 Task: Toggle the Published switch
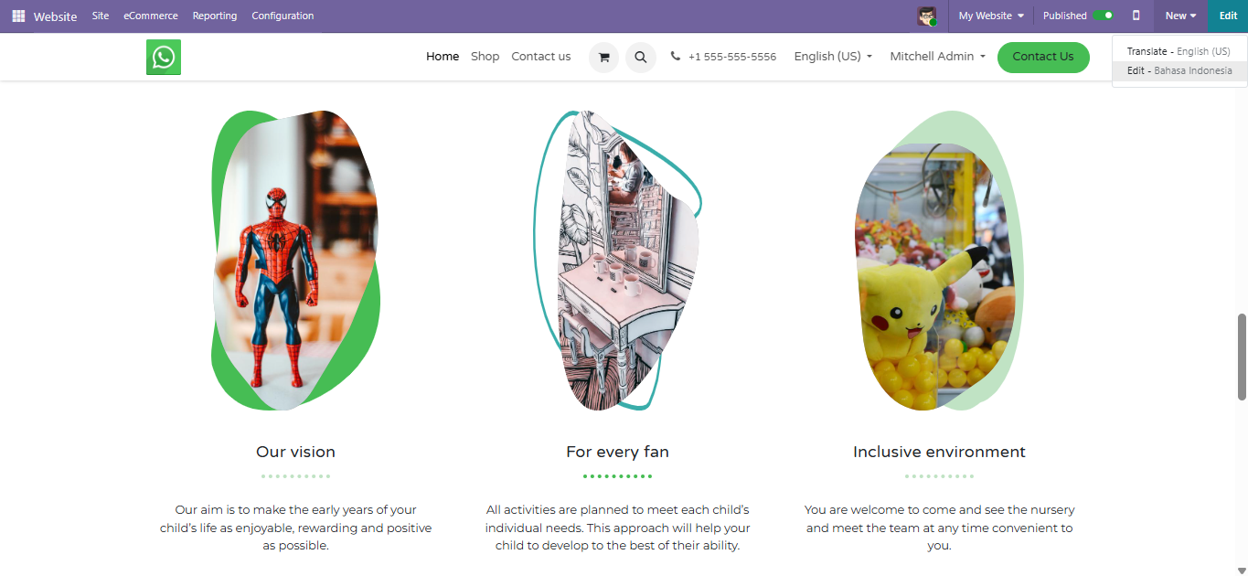1104,16
